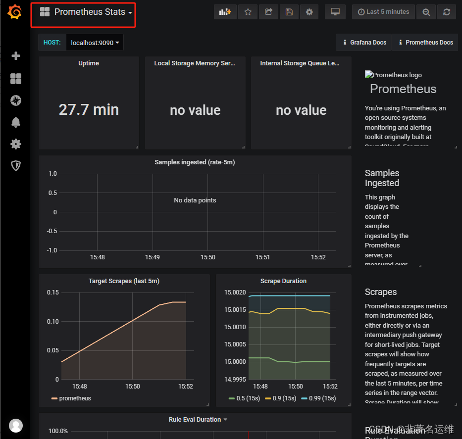The image size is (462, 439).
Task: Open the Rule Eval Duration panel menu
Action: [198, 419]
